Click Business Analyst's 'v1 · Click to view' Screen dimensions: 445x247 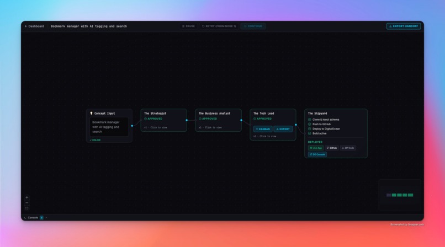(210, 127)
